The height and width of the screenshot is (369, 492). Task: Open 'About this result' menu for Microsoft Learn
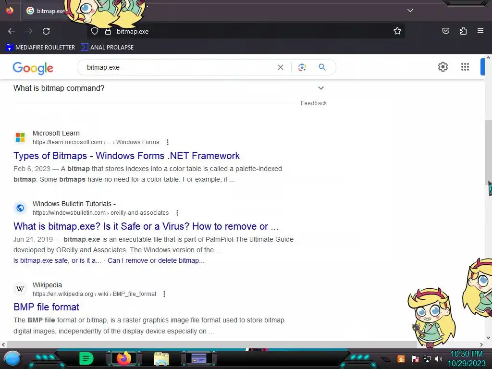(x=168, y=142)
